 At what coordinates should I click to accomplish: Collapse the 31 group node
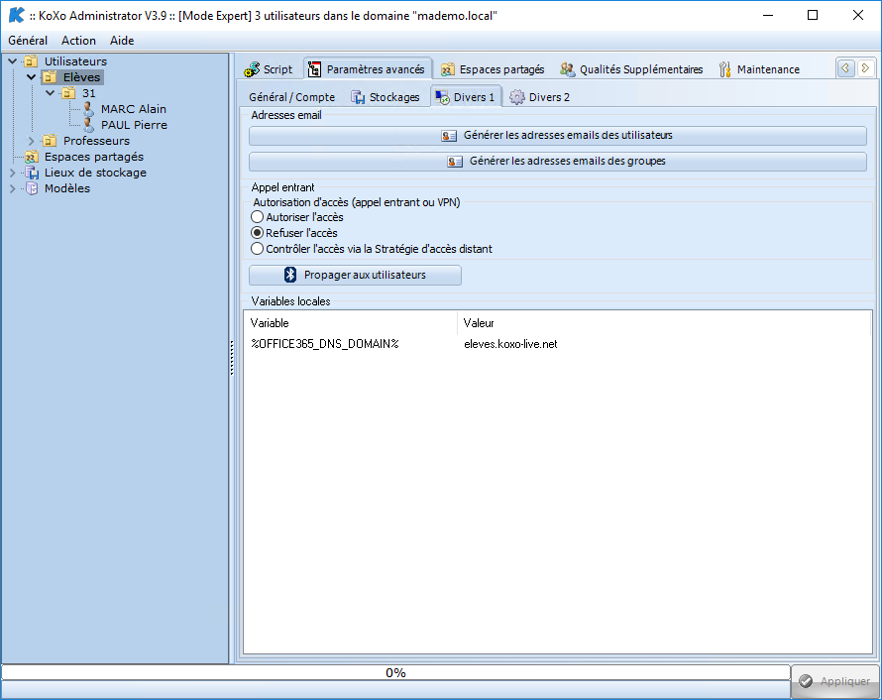pyautogui.click(x=51, y=93)
